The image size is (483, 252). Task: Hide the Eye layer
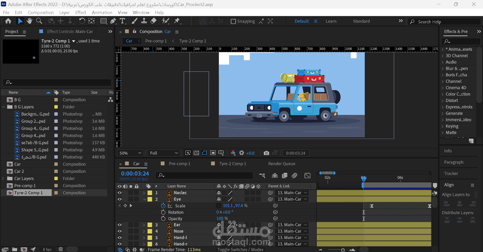click(119, 199)
